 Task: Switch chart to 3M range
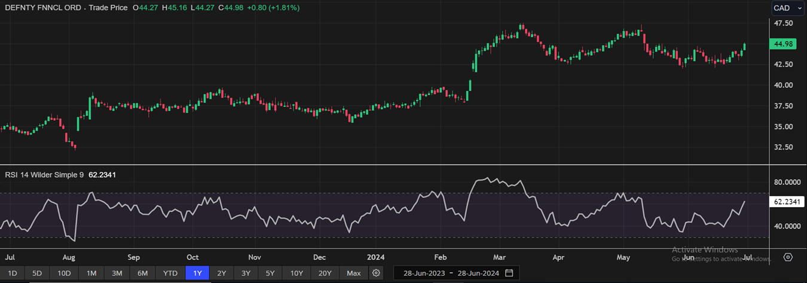click(117, 273)
